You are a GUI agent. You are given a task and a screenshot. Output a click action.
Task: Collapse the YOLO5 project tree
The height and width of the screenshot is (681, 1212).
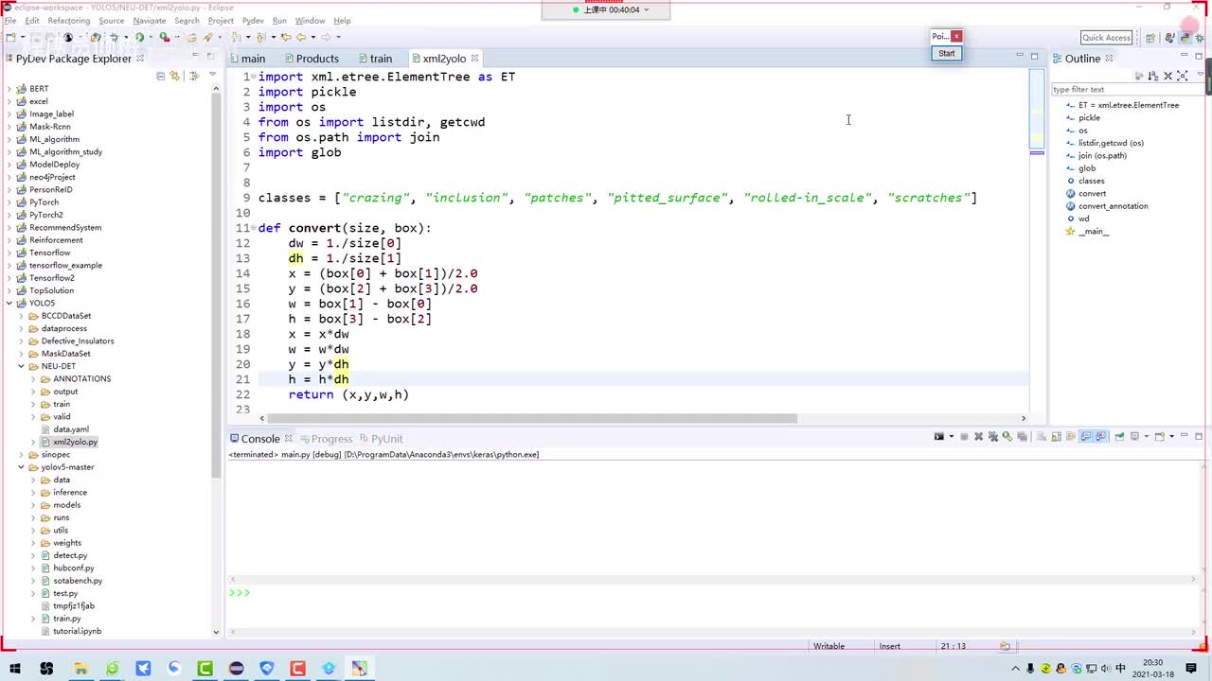tap(9, 304)
